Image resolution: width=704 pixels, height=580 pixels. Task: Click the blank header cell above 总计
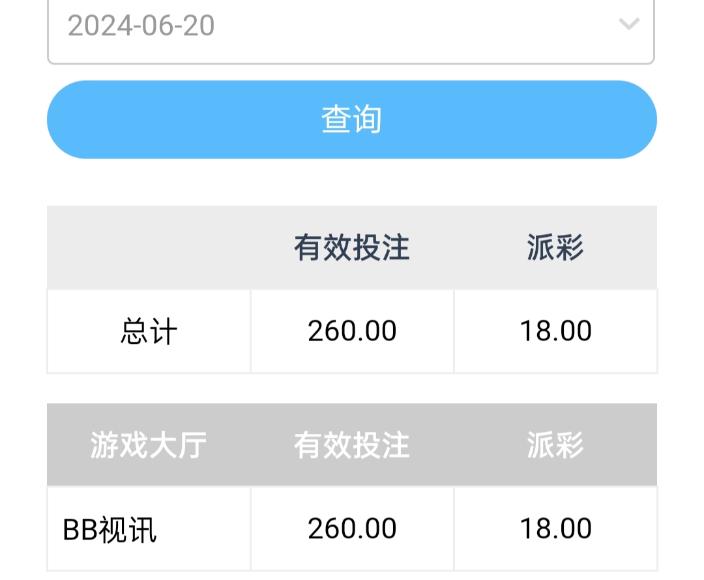click(149, 249)
